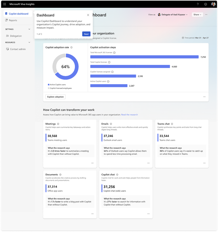Click Next in the Dashboard tooltip
This screenshot has width=218, height=232.
tap(86, 34)
